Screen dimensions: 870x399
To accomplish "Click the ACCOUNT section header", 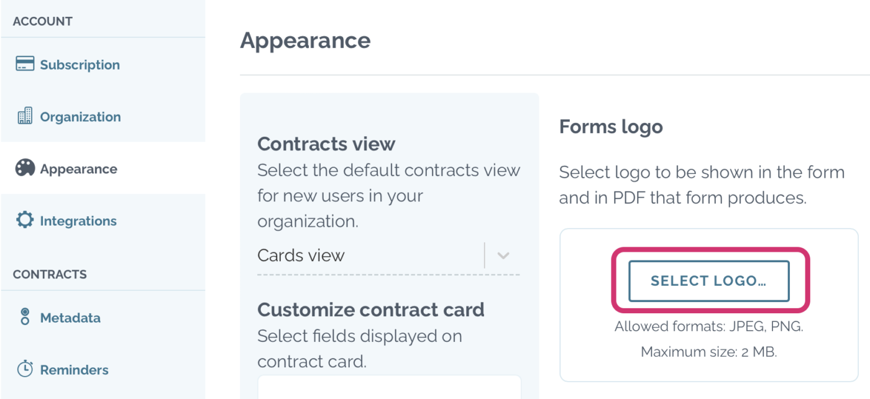I will [x=42, y=21].
